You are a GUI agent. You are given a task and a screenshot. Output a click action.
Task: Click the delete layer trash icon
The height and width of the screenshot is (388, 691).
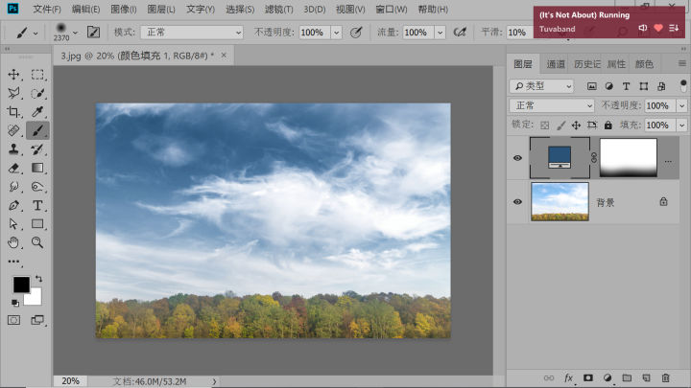(665, 378)
